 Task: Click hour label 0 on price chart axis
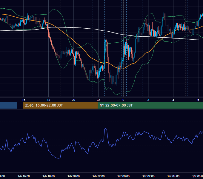[123, 100]
